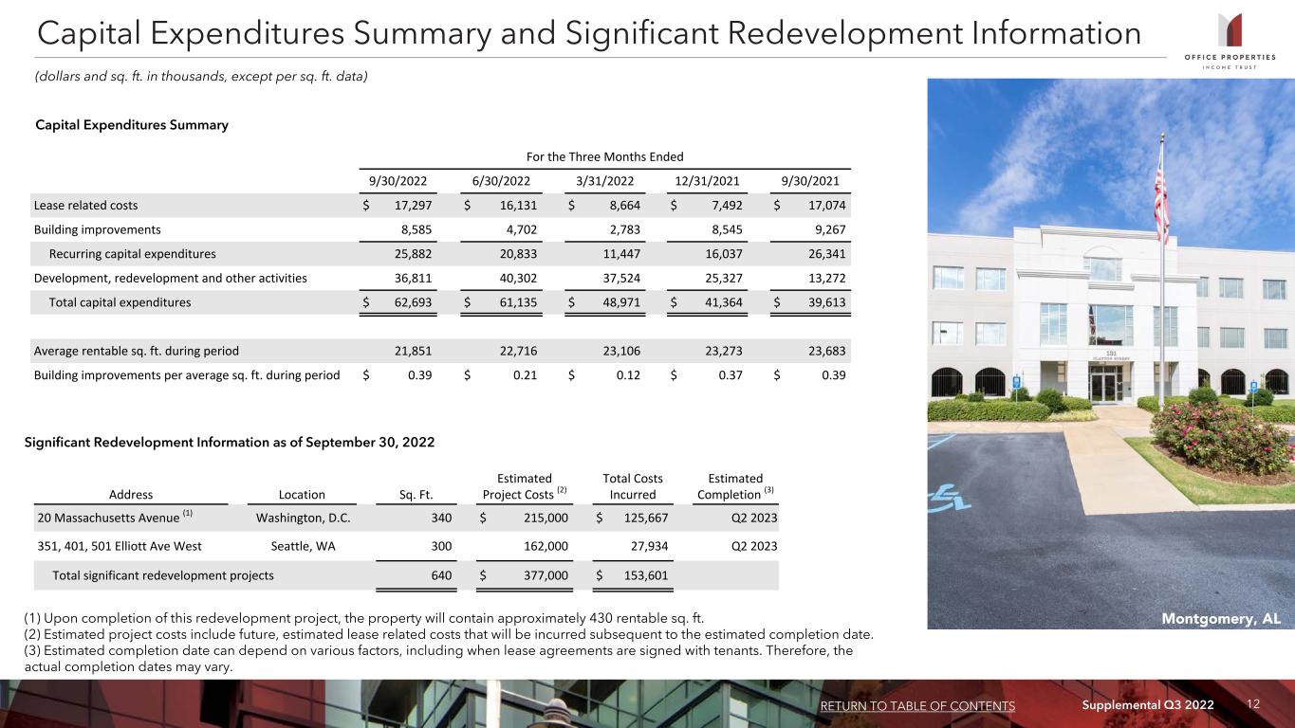Screen dimensions: 1295x728
Task: Click the Return to Table of Contents link
Action: 916,705
